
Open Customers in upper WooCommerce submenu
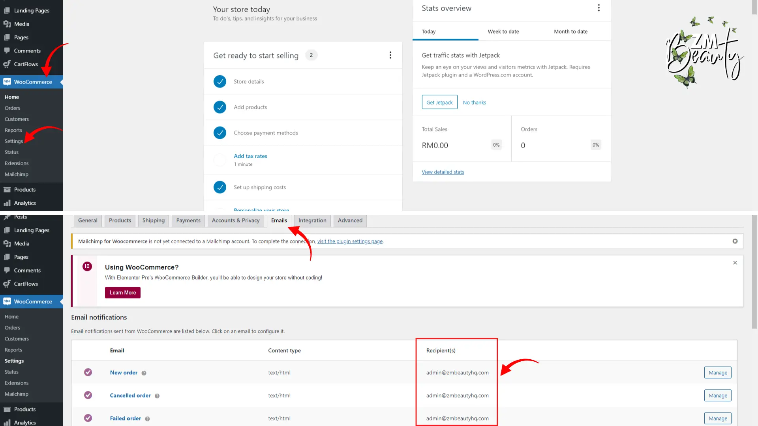click(x=17, y=119)
